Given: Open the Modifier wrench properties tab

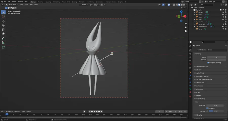Looking at the screenshot, I should [x=190, y=76].
